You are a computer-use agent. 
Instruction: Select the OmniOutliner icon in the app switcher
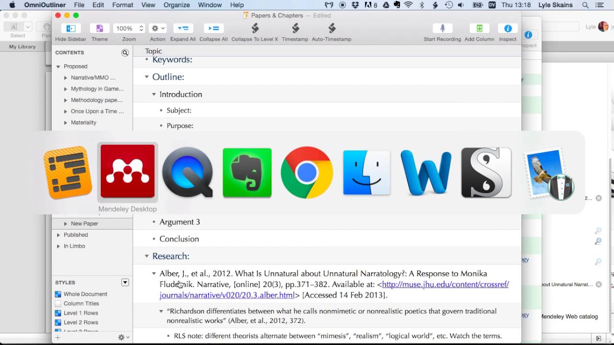coord(68,172)
